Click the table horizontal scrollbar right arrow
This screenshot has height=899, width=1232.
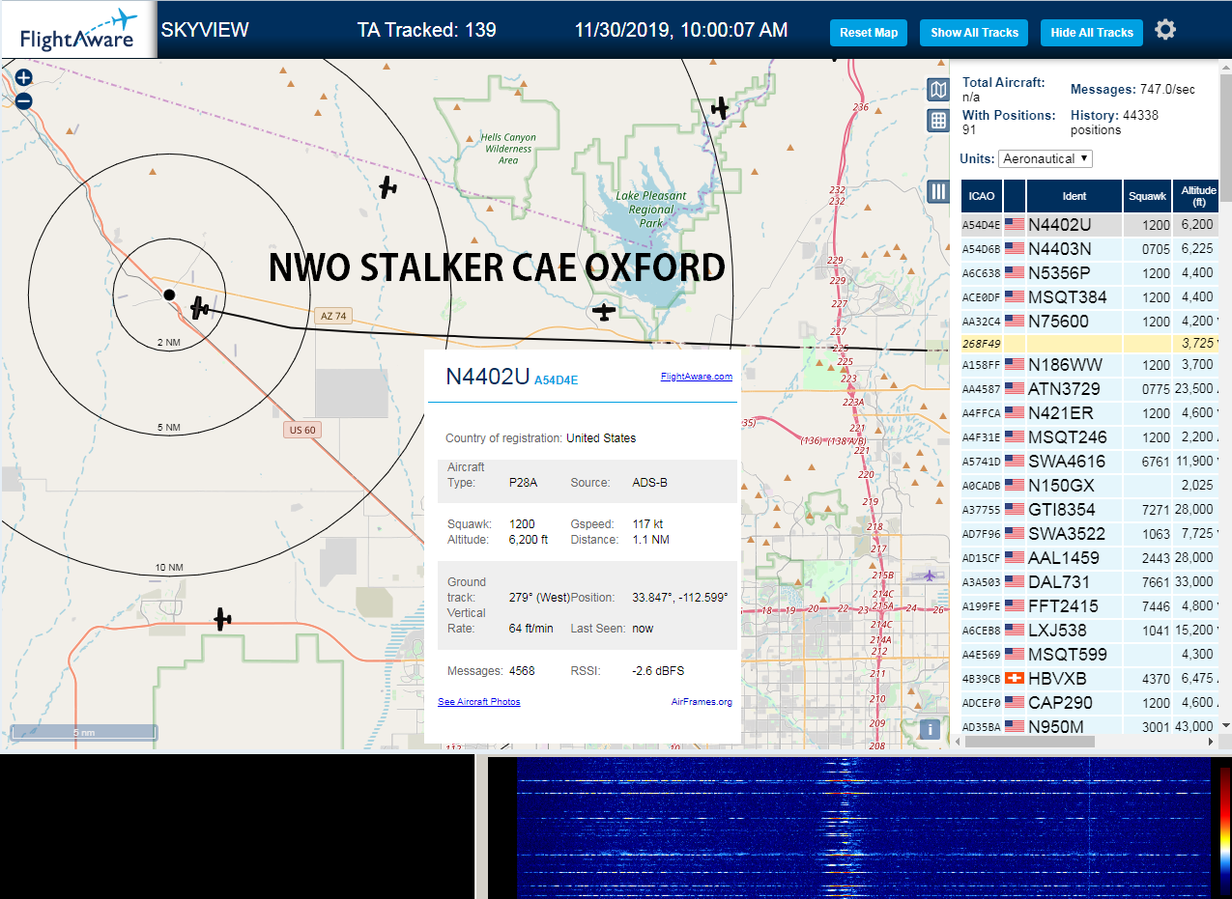[1213, 742]
